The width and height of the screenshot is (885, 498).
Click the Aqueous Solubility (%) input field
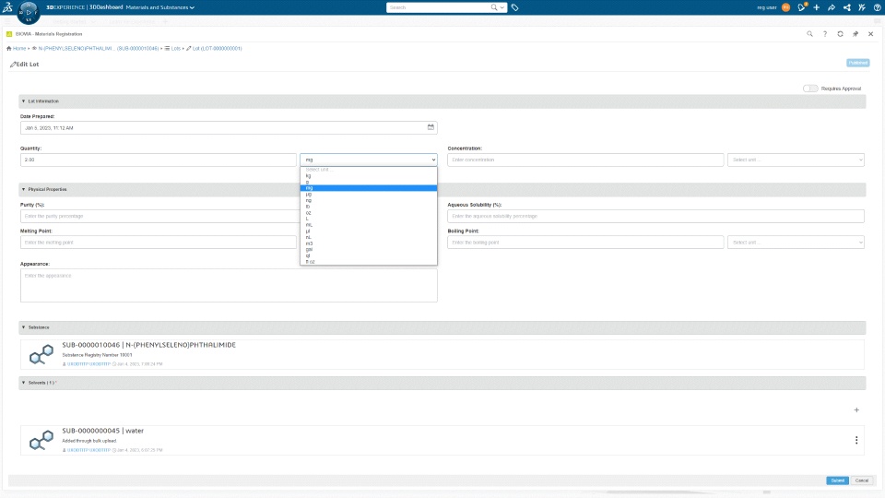(655, 216)
